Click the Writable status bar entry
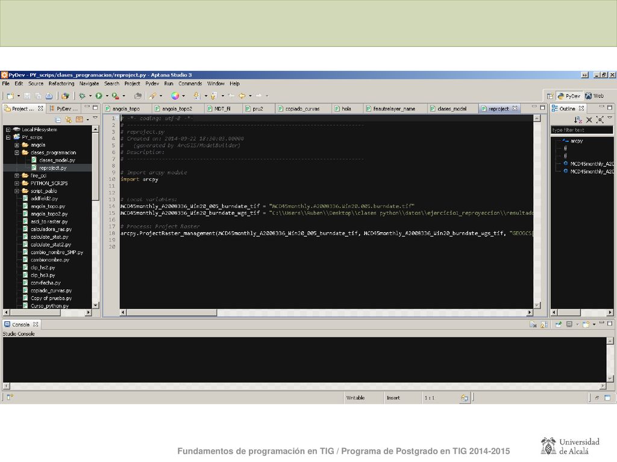 [x=355, y=398]
